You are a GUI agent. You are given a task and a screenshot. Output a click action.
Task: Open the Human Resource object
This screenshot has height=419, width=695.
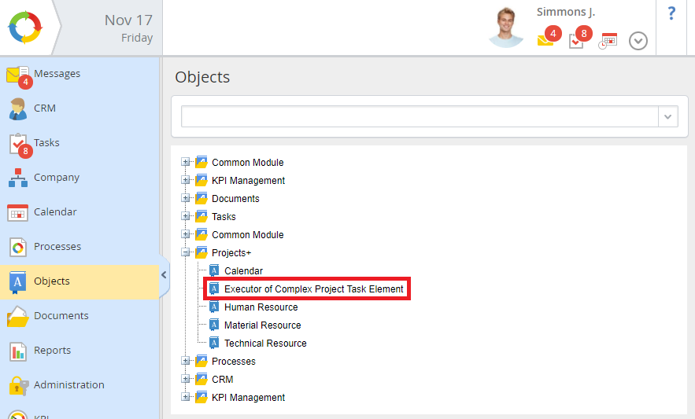(x=261, y=307)
